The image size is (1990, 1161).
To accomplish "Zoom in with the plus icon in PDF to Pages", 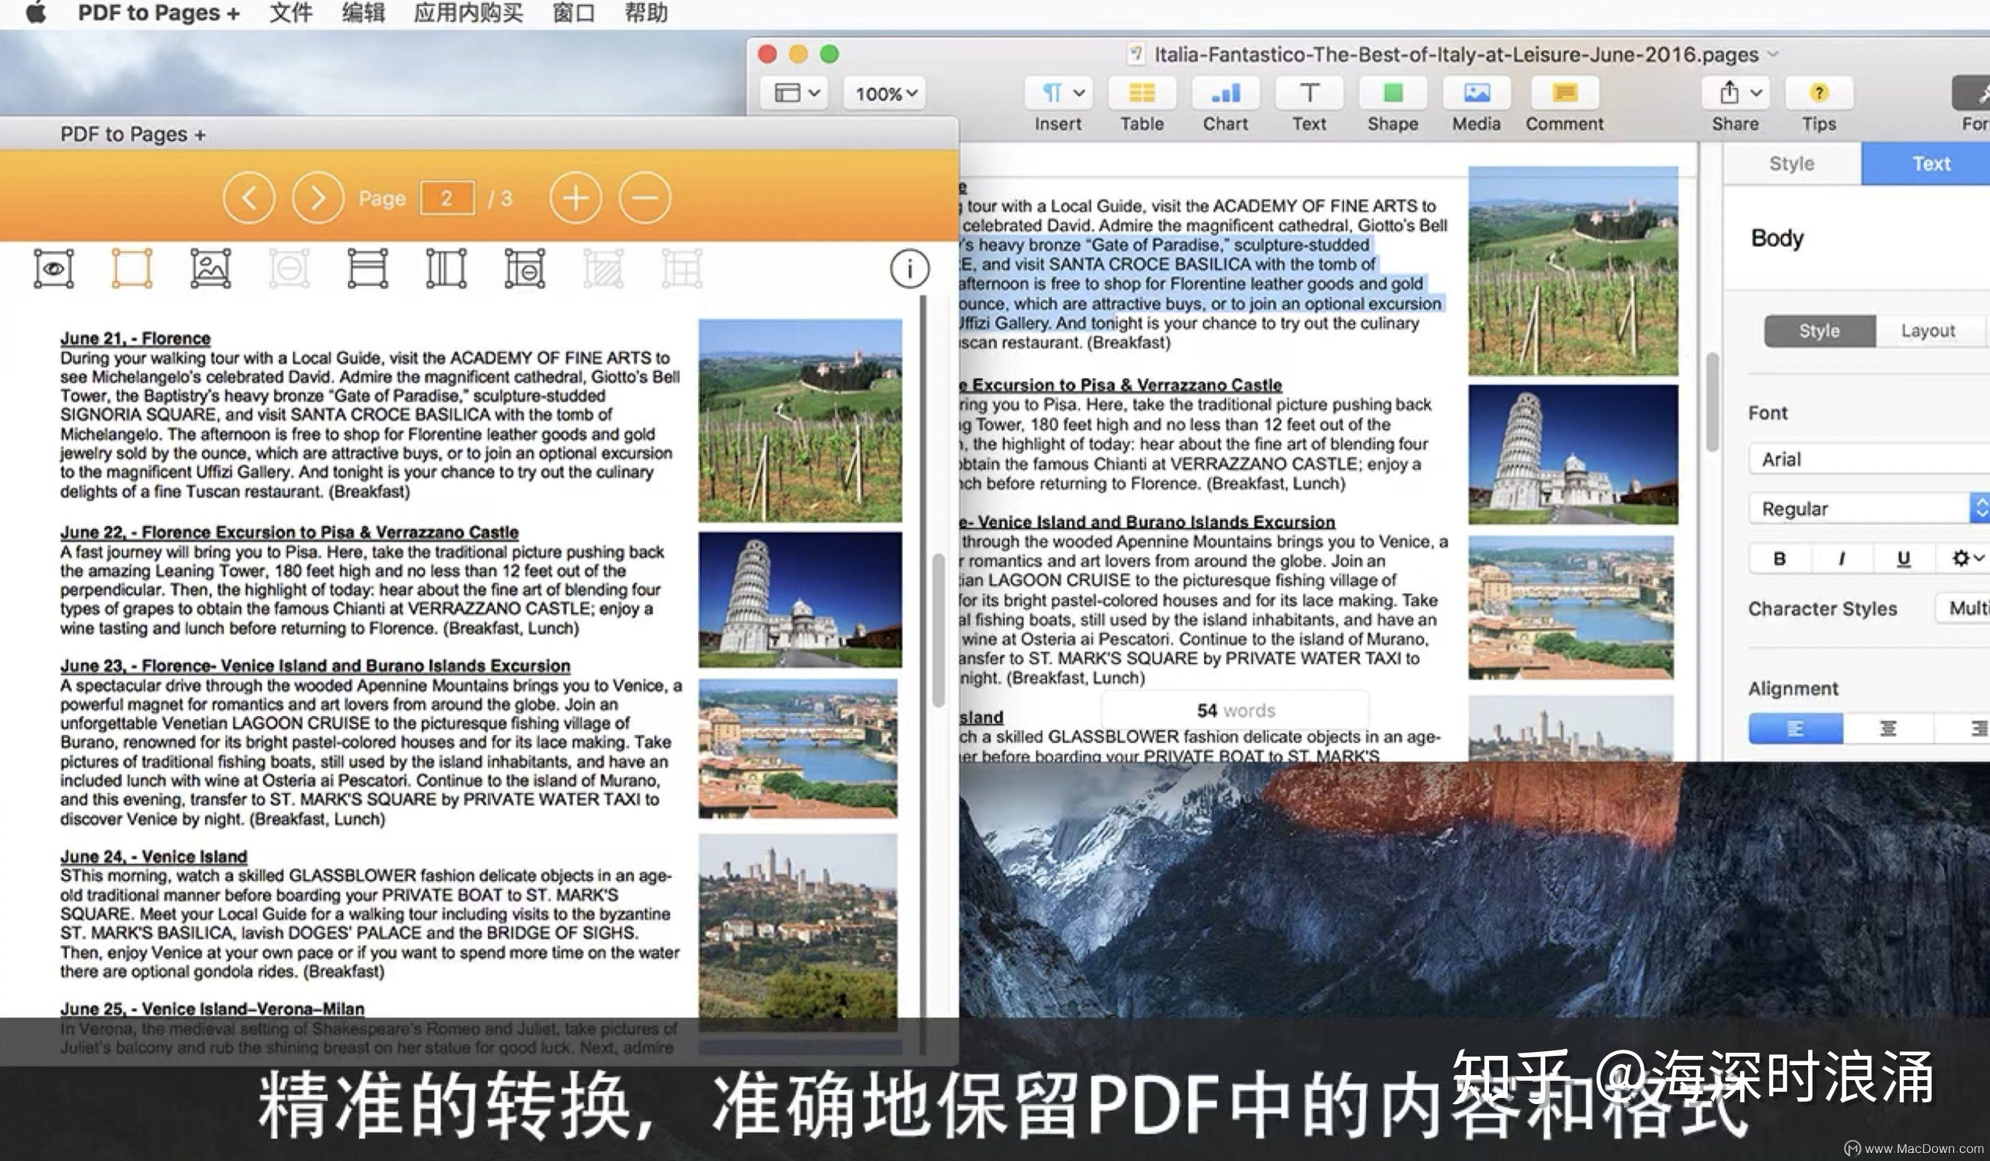I will coord(576,198).
